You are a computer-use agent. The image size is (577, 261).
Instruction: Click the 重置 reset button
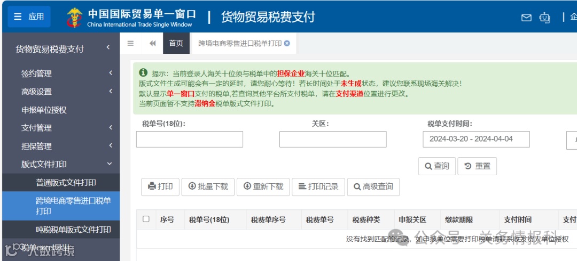pyautogui.click(x=477, y=166)
